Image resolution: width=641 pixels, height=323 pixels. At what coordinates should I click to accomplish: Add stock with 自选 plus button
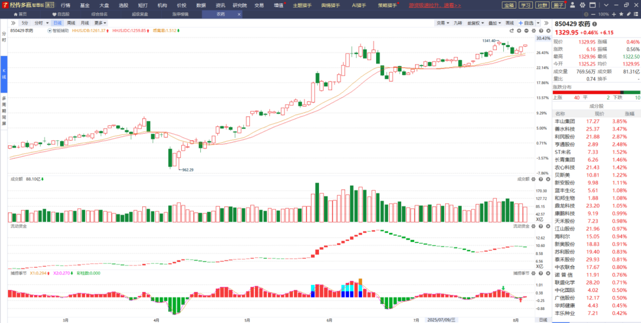[526, 23]
